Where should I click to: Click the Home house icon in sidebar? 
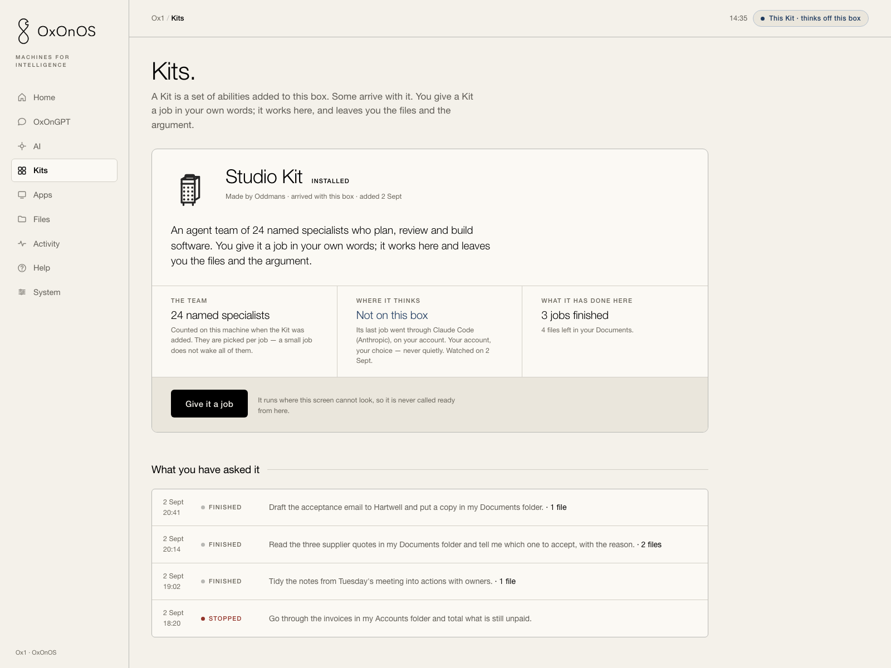(x=22, y=97)
